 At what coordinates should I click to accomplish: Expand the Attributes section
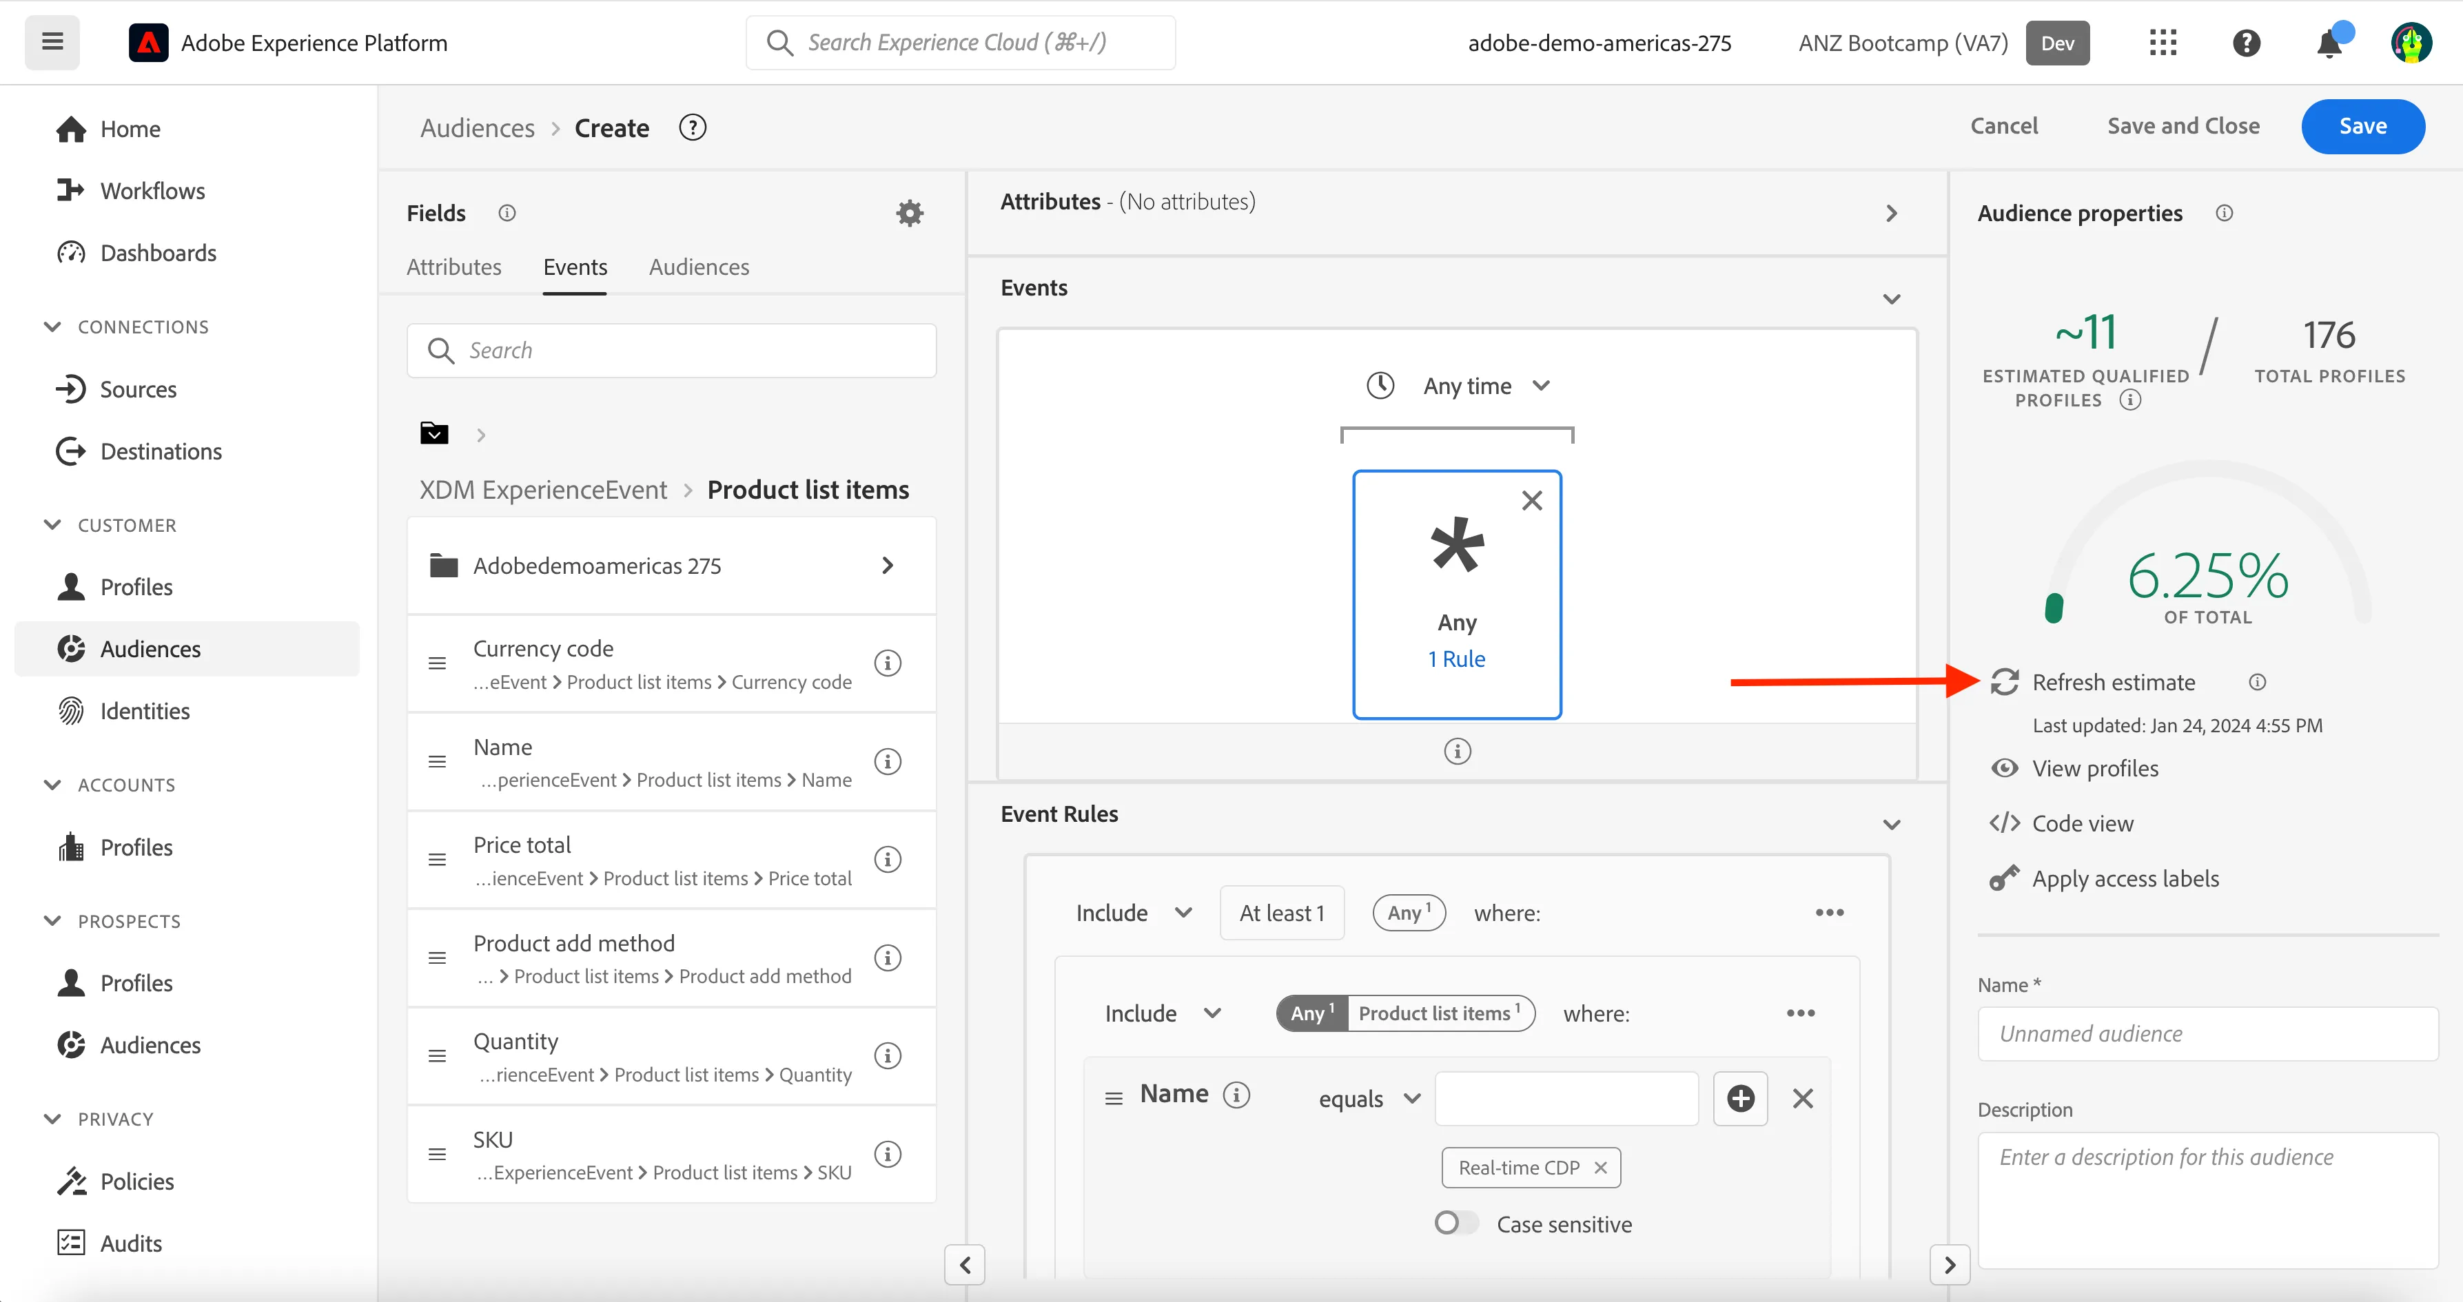click(x=1890, y=213)
